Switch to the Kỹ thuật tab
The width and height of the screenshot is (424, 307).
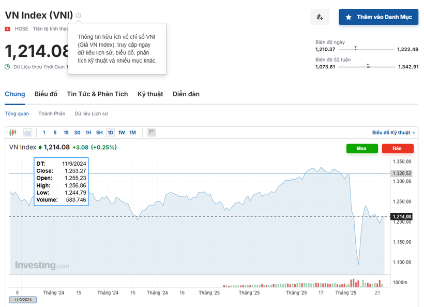click(x=150, y=94)
